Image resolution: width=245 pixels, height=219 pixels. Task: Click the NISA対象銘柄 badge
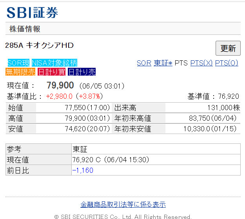[x=54, y=63]
